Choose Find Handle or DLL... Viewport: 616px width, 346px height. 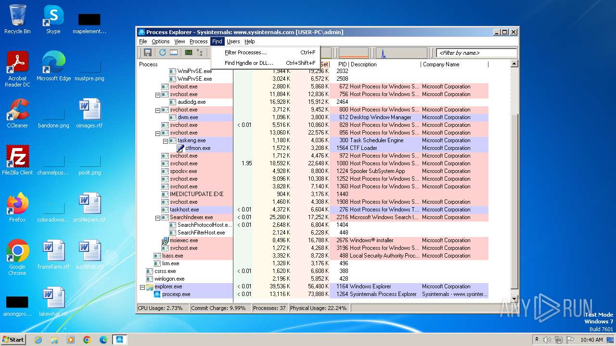[x=266, y=63]
